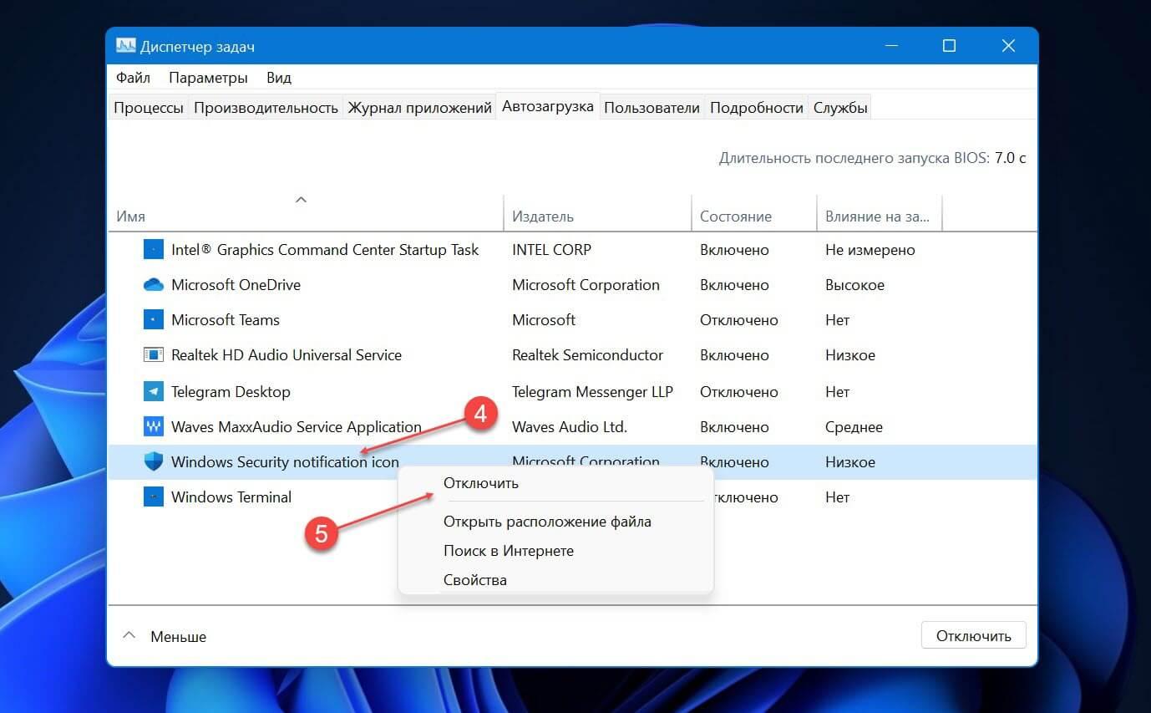Select the Intel® Graphics Command Center Startup Task row

coord(573,249)
